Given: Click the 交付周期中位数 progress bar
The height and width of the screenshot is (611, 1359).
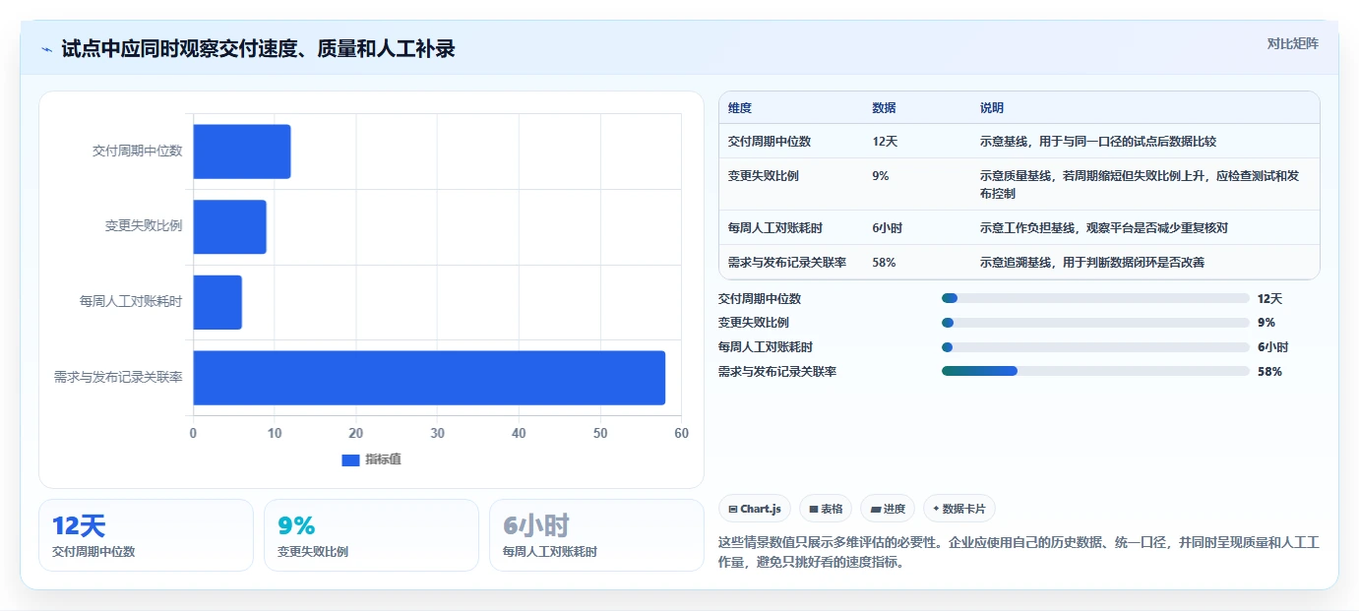Looking at the screenshot, I should (x=1095, y=298).
